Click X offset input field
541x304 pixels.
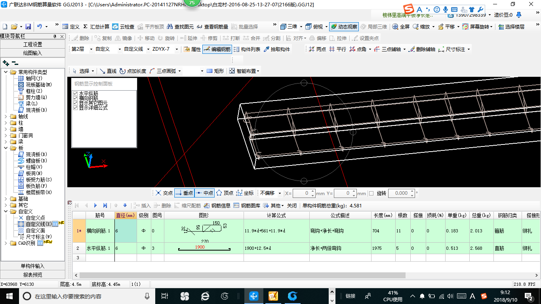click(x=301, y=193)
